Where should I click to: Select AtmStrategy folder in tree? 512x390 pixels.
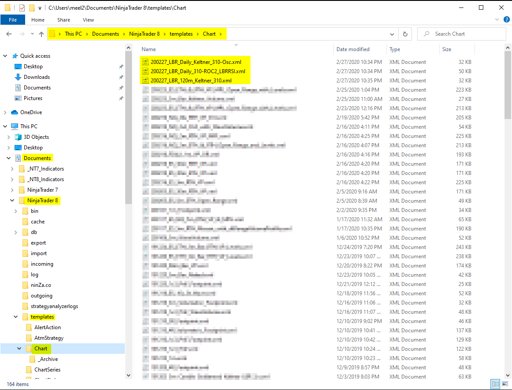click(x=49, y=338)
